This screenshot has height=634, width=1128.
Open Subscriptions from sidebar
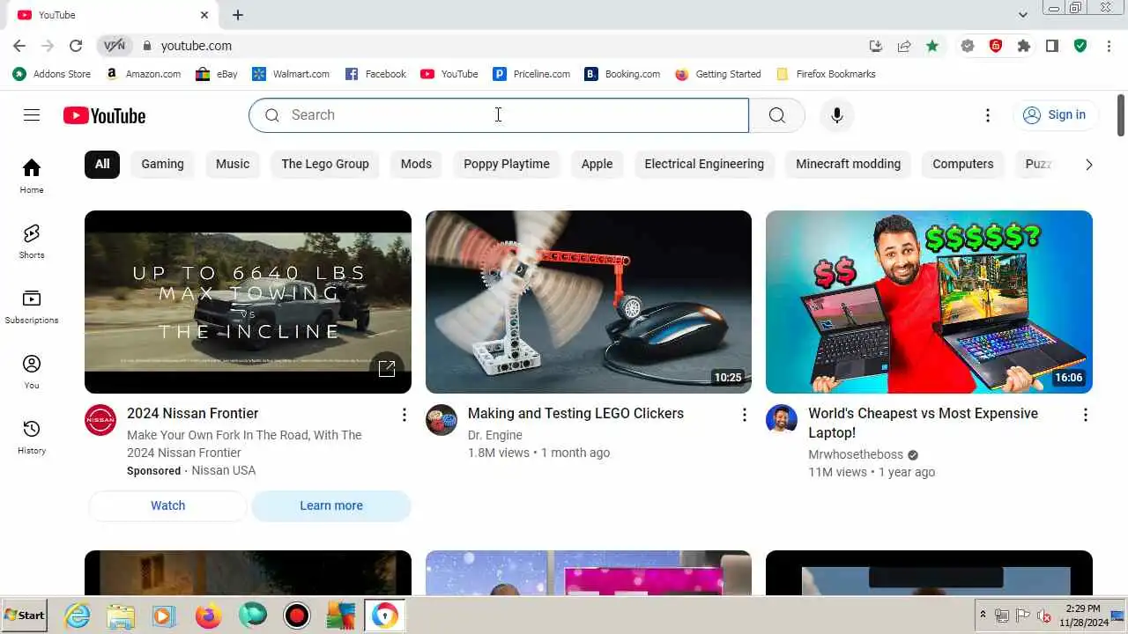tap(32, 306)
